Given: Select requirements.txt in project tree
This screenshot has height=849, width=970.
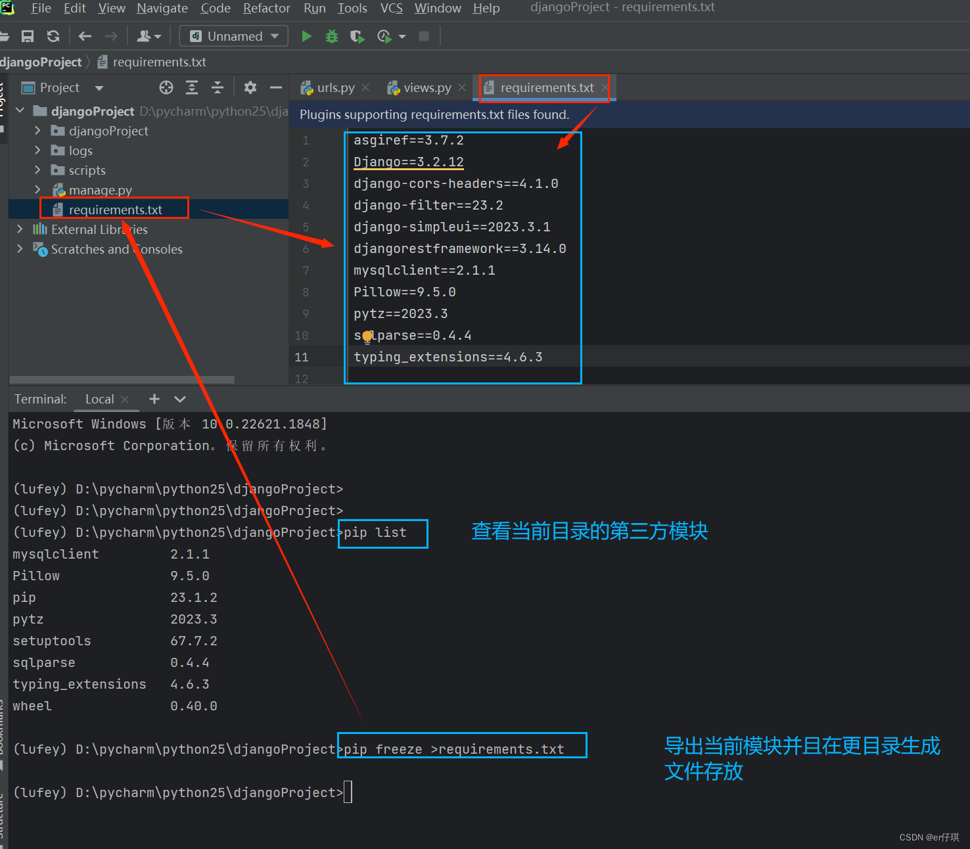Looking at the screenshot, I should click(115, 210).
